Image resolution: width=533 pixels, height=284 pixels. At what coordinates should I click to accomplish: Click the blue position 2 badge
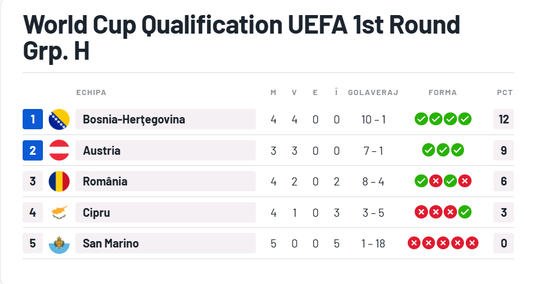point(32,150)
